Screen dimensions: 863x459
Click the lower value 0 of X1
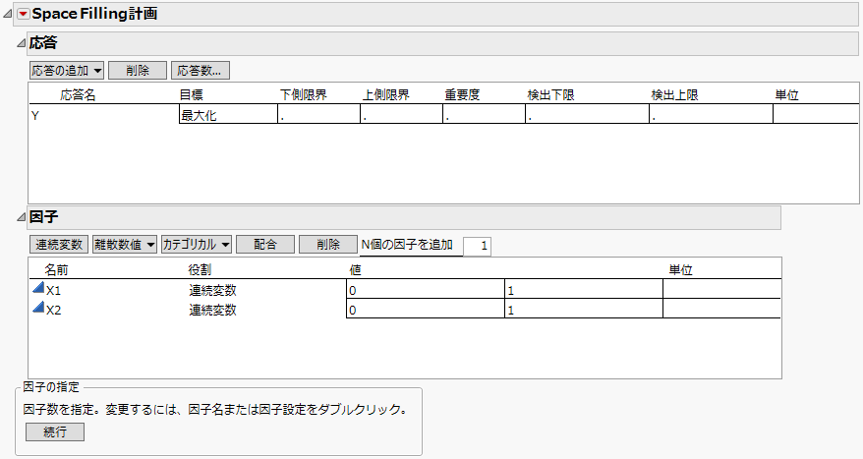coord(425,290)
